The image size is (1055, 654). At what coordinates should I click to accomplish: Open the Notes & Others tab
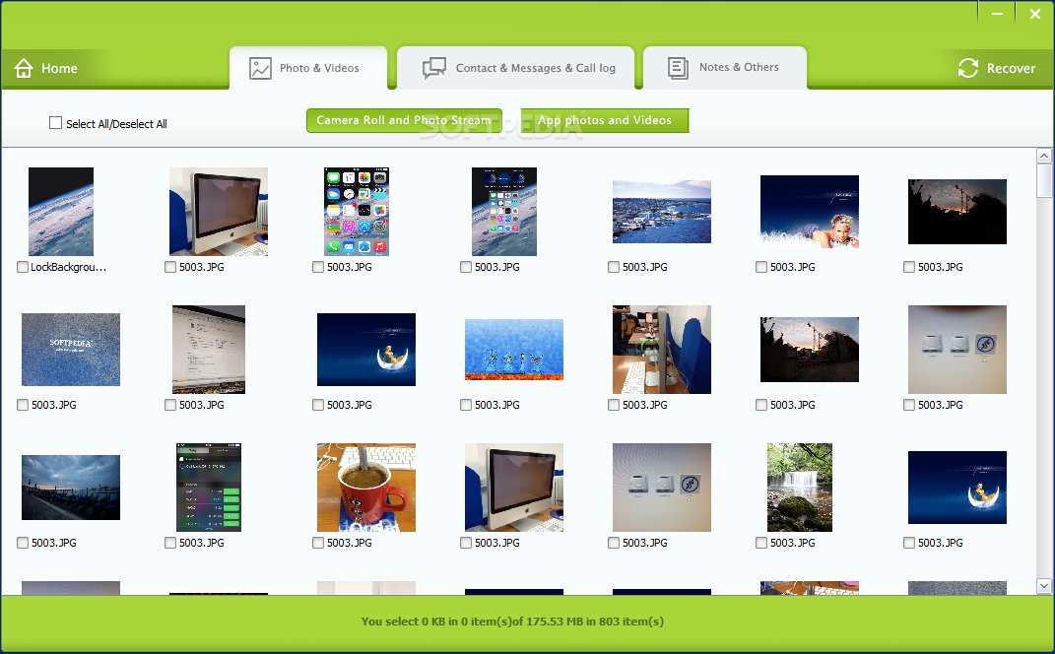click(x=725, y=68)
